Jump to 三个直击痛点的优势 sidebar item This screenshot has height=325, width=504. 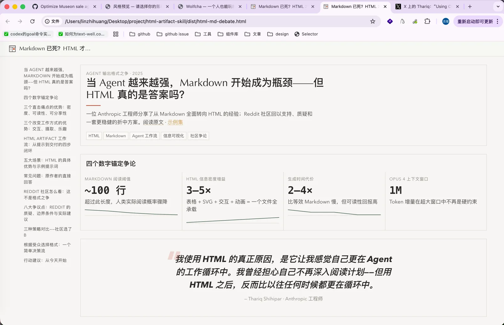tap(47, 110)
